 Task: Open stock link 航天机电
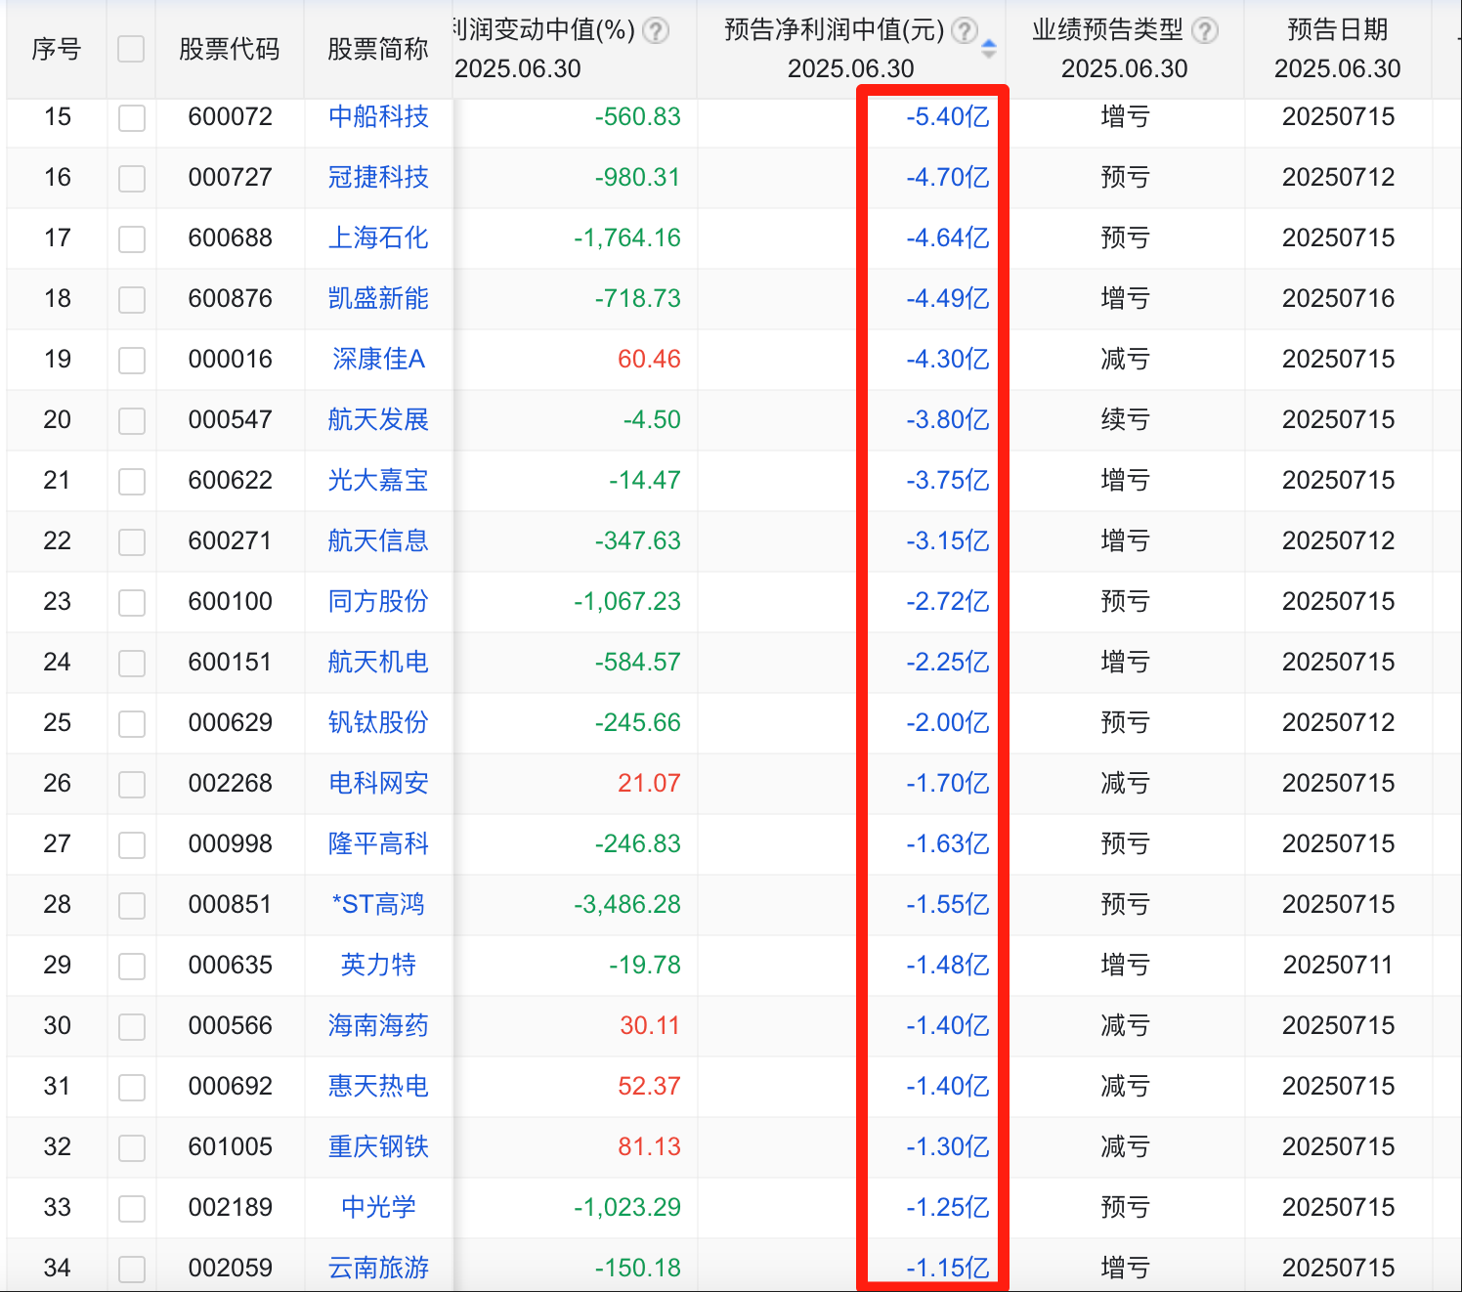378,662
